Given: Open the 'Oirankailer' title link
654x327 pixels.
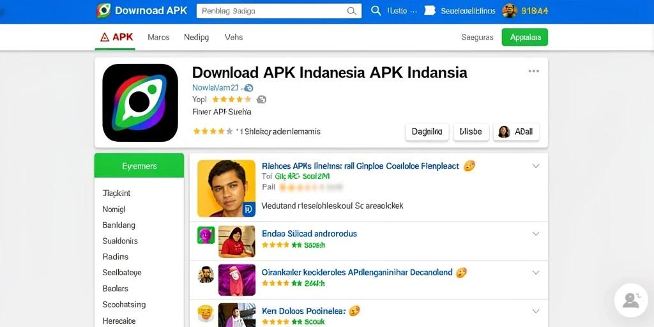Looking at the screenshot, I should [x=357, y=272].
